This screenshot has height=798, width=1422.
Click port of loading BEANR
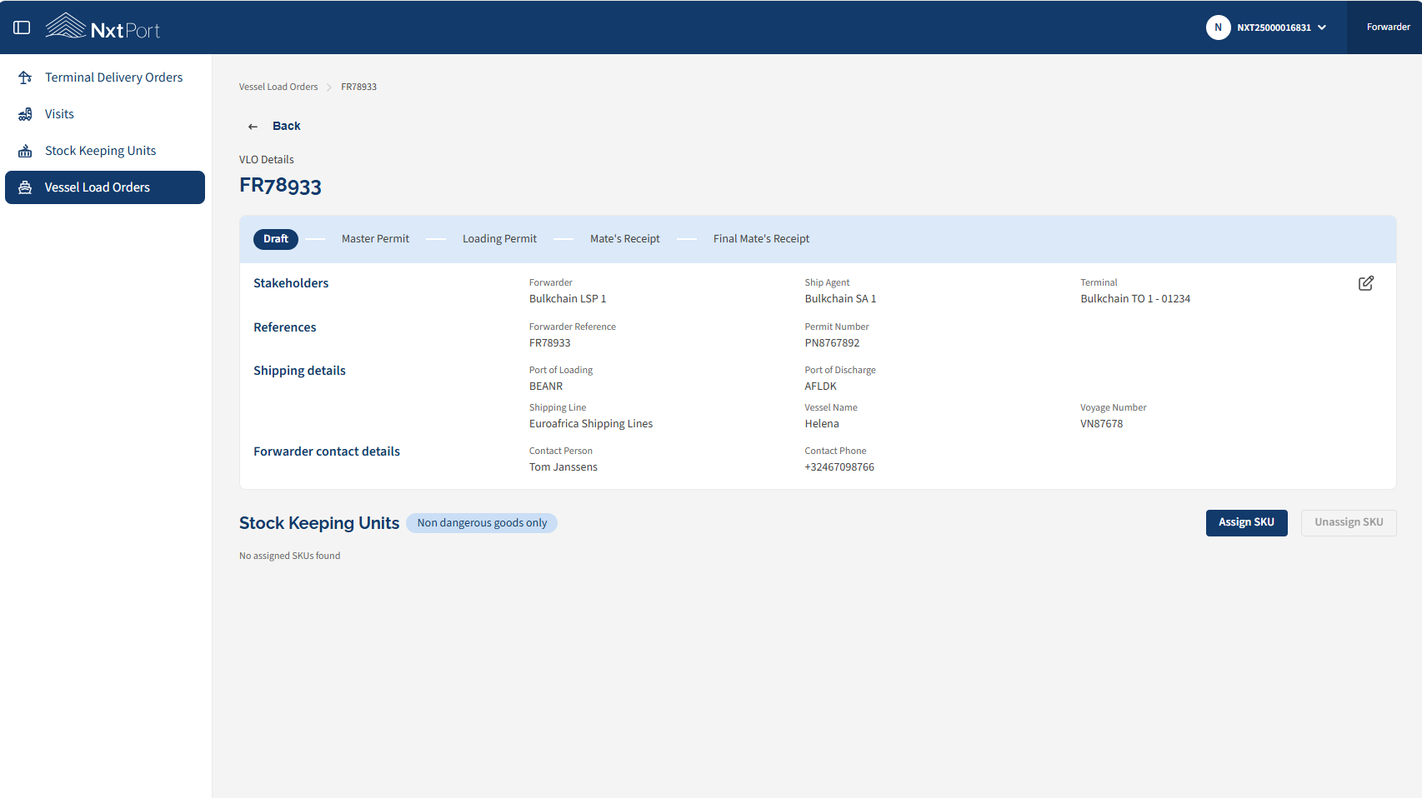[546, 387]
